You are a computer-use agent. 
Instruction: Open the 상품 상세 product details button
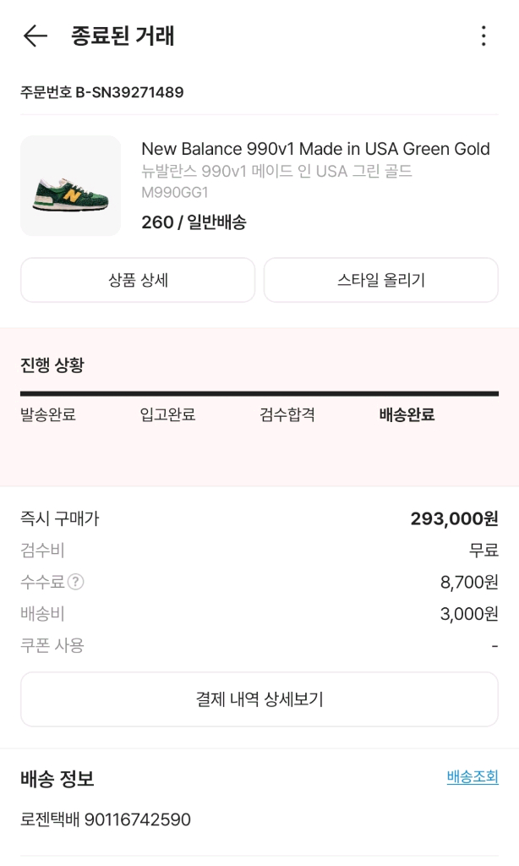pos(138,280)
